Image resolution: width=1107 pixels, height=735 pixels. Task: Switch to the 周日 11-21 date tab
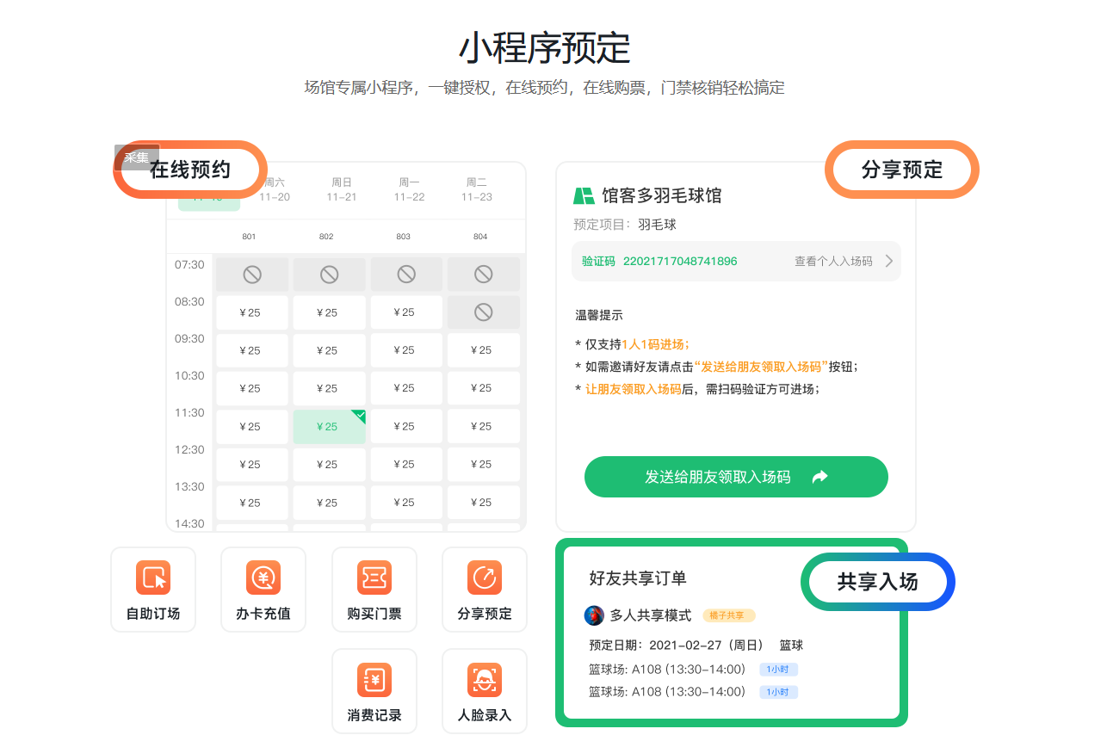click(342, 189)
